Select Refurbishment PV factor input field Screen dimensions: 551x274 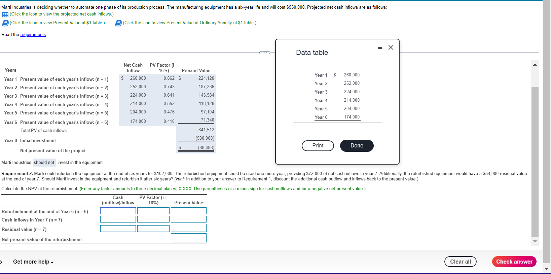[153, 211]
